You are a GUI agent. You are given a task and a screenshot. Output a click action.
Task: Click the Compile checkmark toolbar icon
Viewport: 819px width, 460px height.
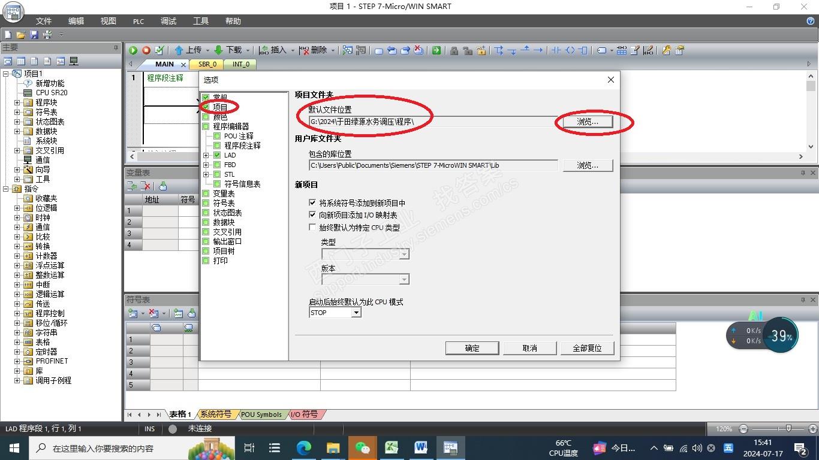(159, 50)
